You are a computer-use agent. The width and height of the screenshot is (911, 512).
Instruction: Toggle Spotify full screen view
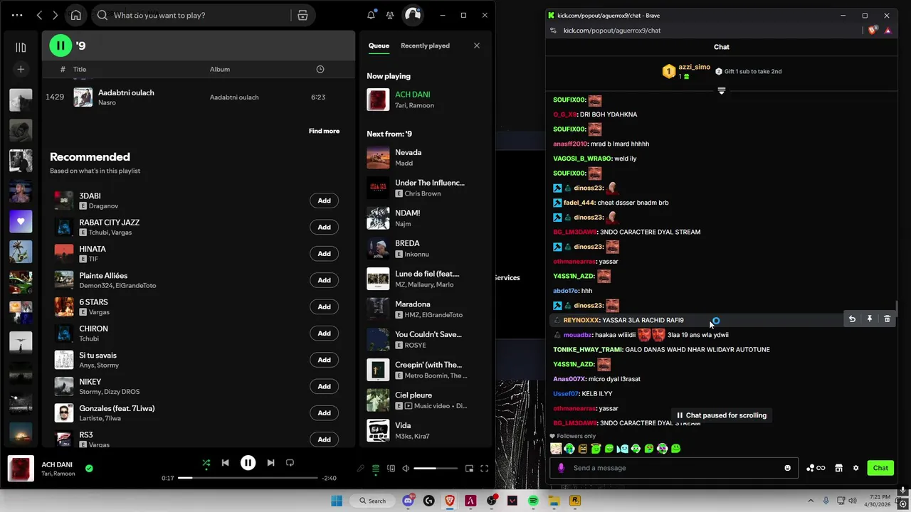[x=485, y=469]
